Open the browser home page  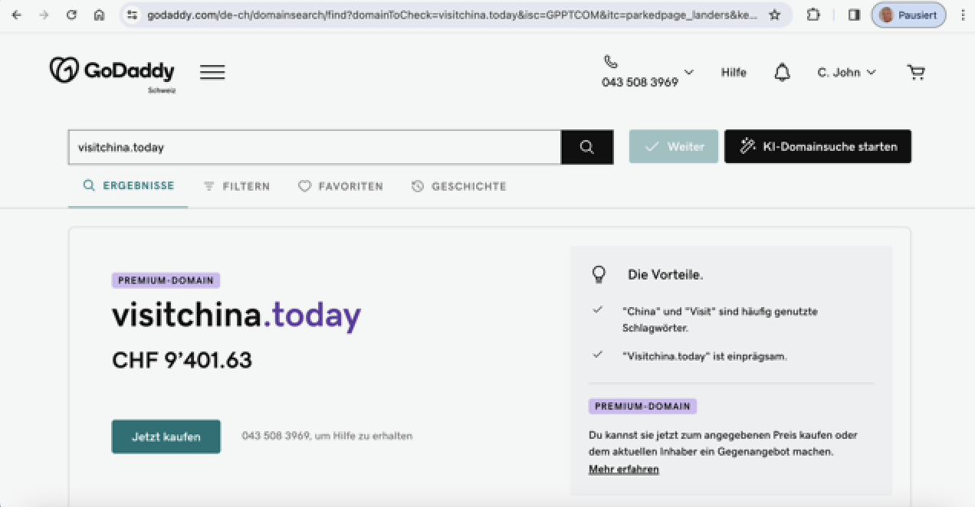(99, 15)
